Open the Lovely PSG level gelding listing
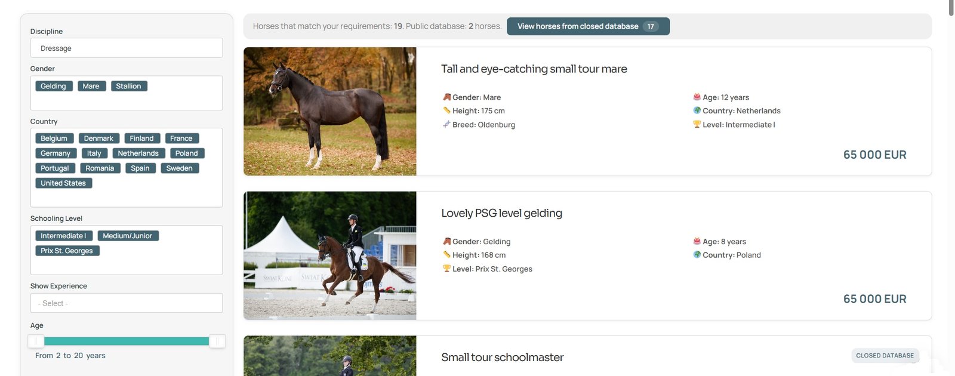The image size is (955, 376). (501, 213)
